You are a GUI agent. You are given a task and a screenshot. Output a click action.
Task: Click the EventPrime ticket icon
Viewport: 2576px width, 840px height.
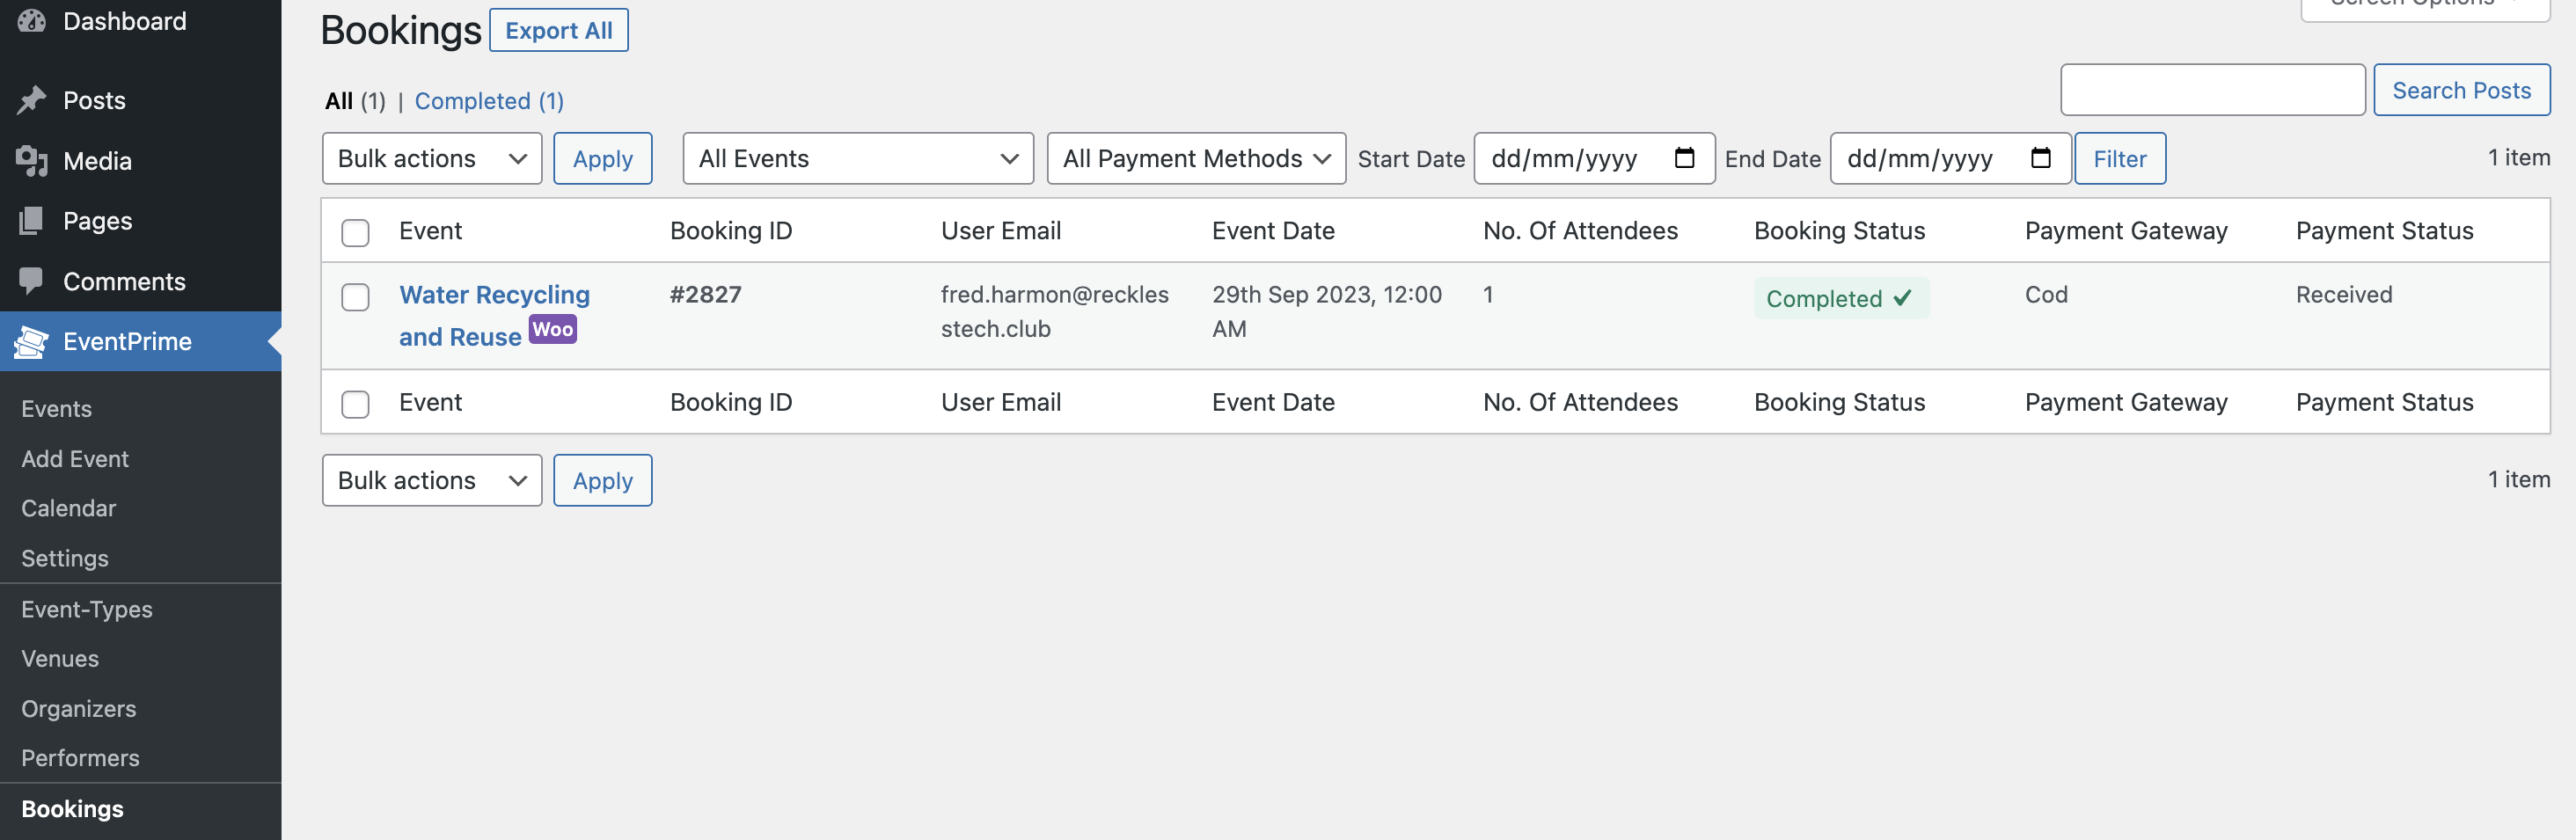32,342
